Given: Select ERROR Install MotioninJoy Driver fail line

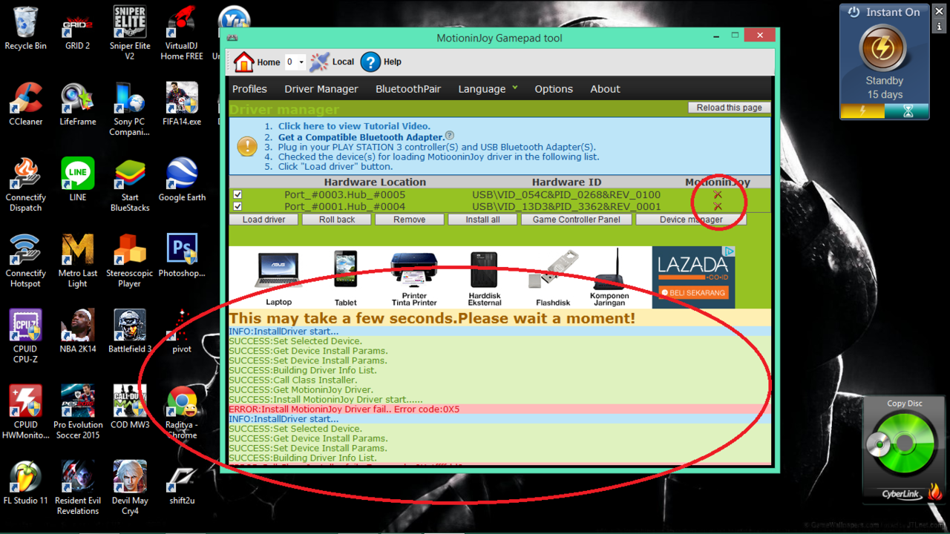Looking at the screenshot, I should 344,409.
